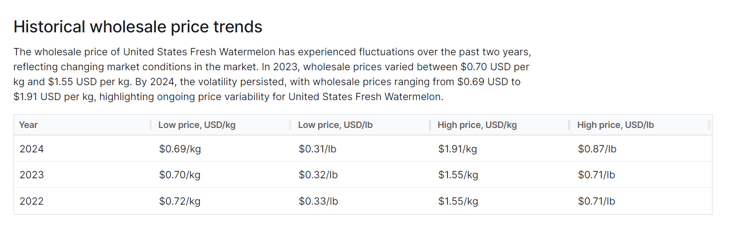The width and height of the screenshot is (732, 239).
Task: Click resize handle after Year column header
Action: point(150,125)
